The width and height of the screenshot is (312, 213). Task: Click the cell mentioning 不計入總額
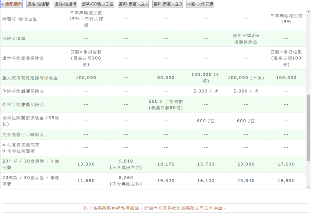click(x=86, y=19)
